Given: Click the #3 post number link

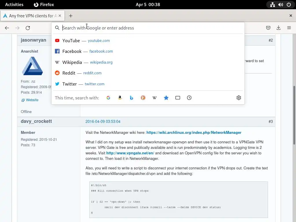Looking at the screenshot, I should click(271, 122).
